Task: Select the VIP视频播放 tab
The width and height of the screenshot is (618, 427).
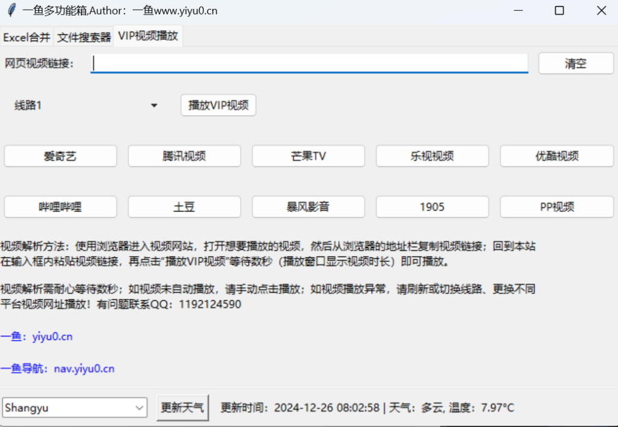Action: tap(148, 36)
